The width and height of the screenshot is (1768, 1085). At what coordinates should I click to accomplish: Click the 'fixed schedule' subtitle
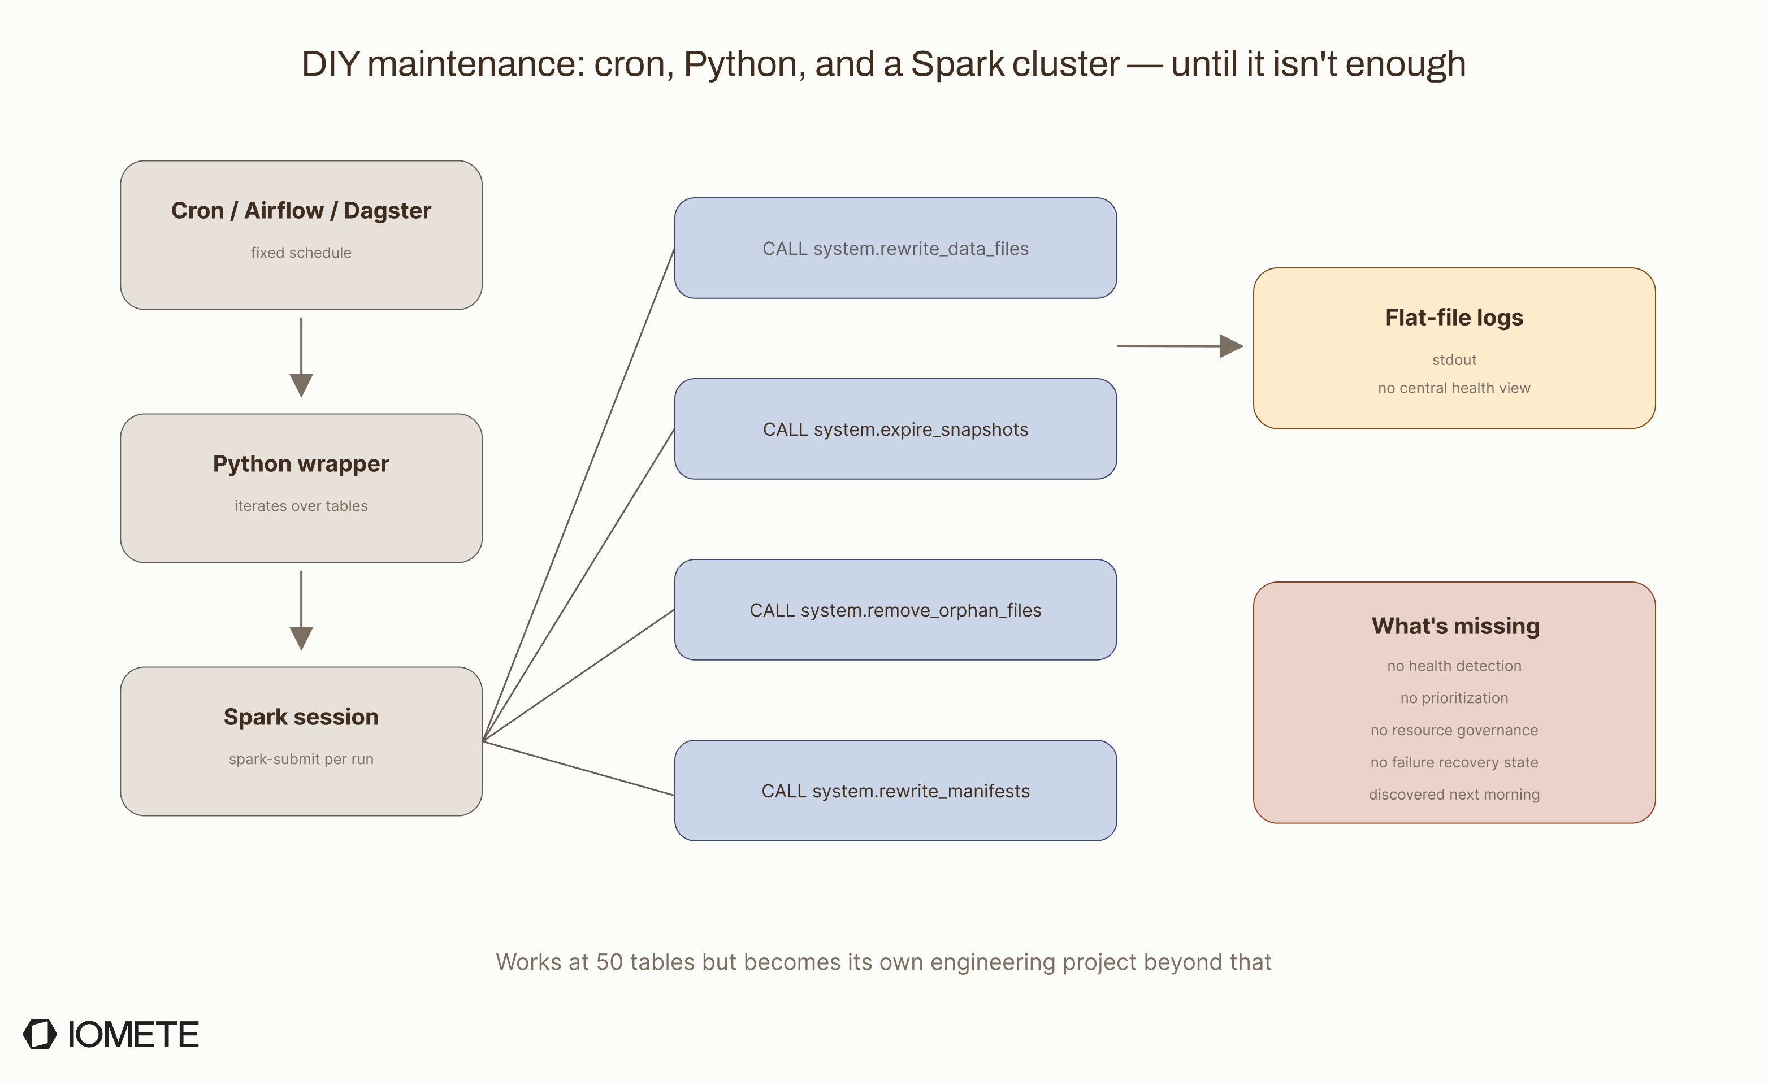pos(301,253)
